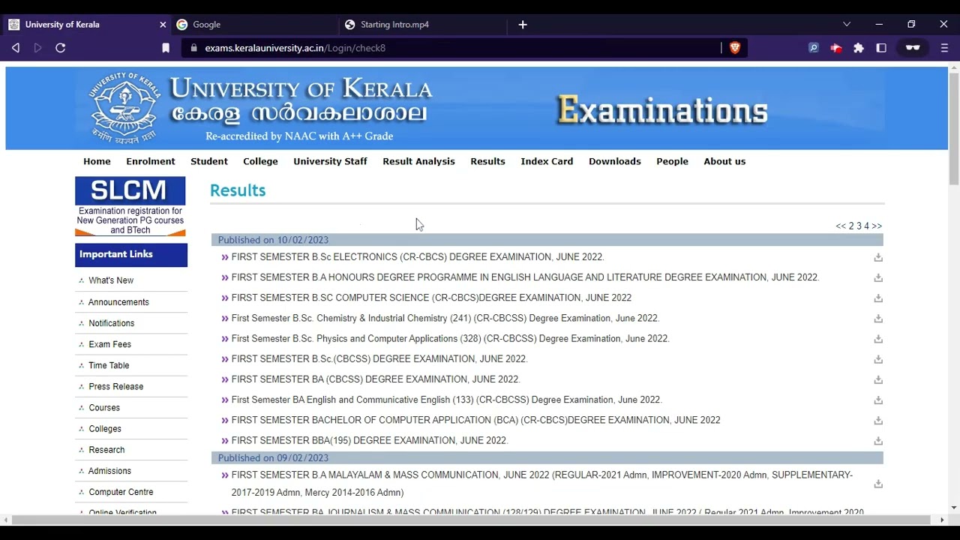Open a new browser tab
Viewport: 960px width, 540px height.
coord(523,25)
